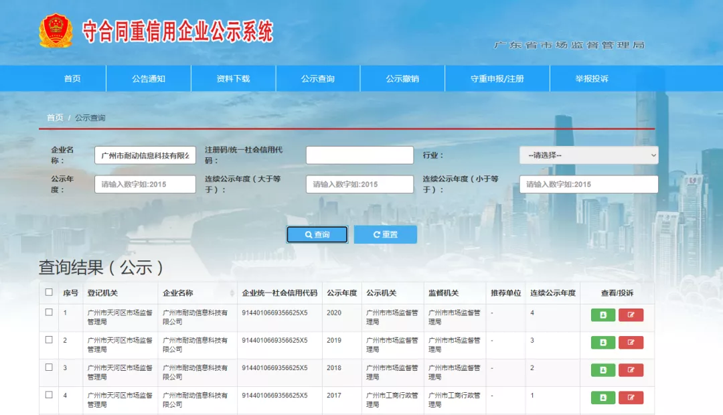Open 举报投诉 in the navigation bar

(x=592, y=78)
